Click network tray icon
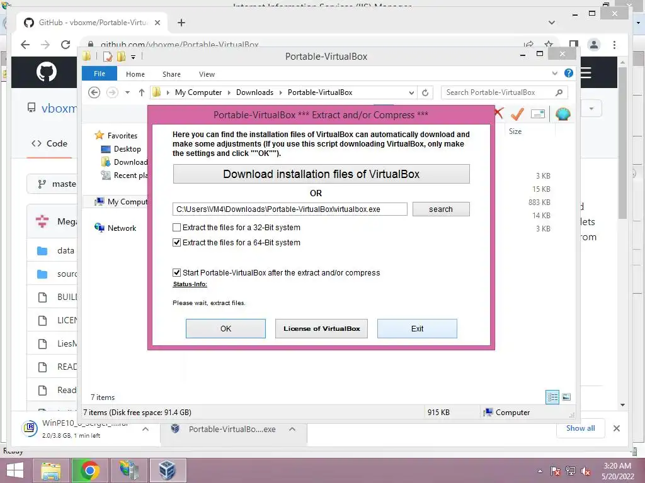Viewport: 645px width, 483px height. 571,471
